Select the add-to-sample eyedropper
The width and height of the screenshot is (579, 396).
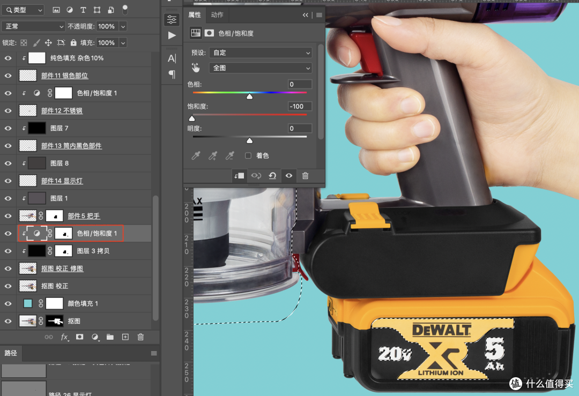pyautogui.click(x=213, y=156)
